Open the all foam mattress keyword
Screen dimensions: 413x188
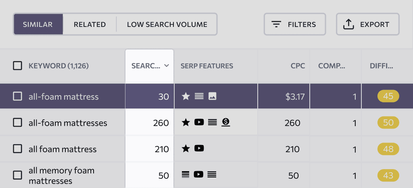63,149
